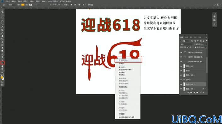Create a new group with the folder icon
The height and width of the screenshot is (124, 222).
tap(197, 92)
